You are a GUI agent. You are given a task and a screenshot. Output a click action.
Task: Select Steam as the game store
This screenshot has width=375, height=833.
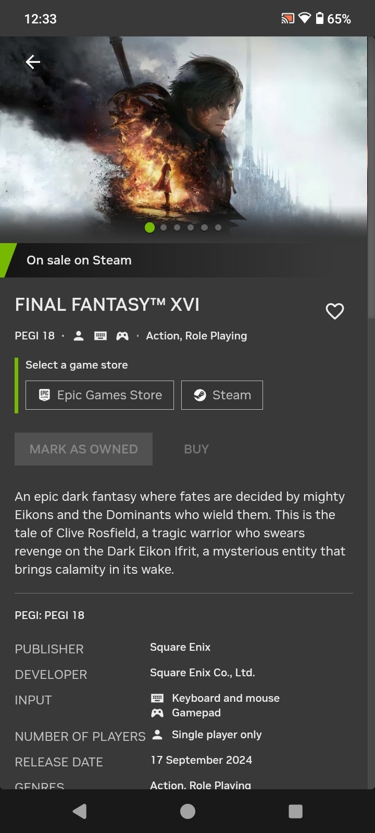click(222, 395)
